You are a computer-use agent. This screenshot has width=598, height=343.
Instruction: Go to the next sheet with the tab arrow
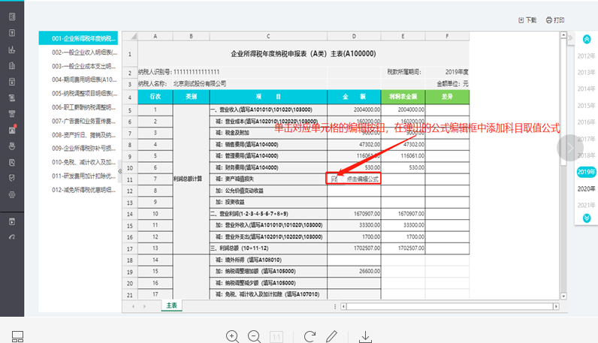pyautogui.click(x=144, y=306)
